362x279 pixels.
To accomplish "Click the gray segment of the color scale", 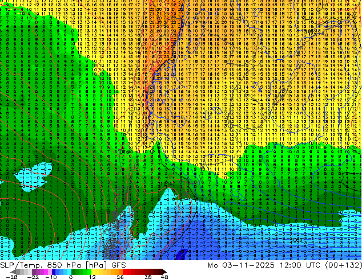I will [22, 272].
